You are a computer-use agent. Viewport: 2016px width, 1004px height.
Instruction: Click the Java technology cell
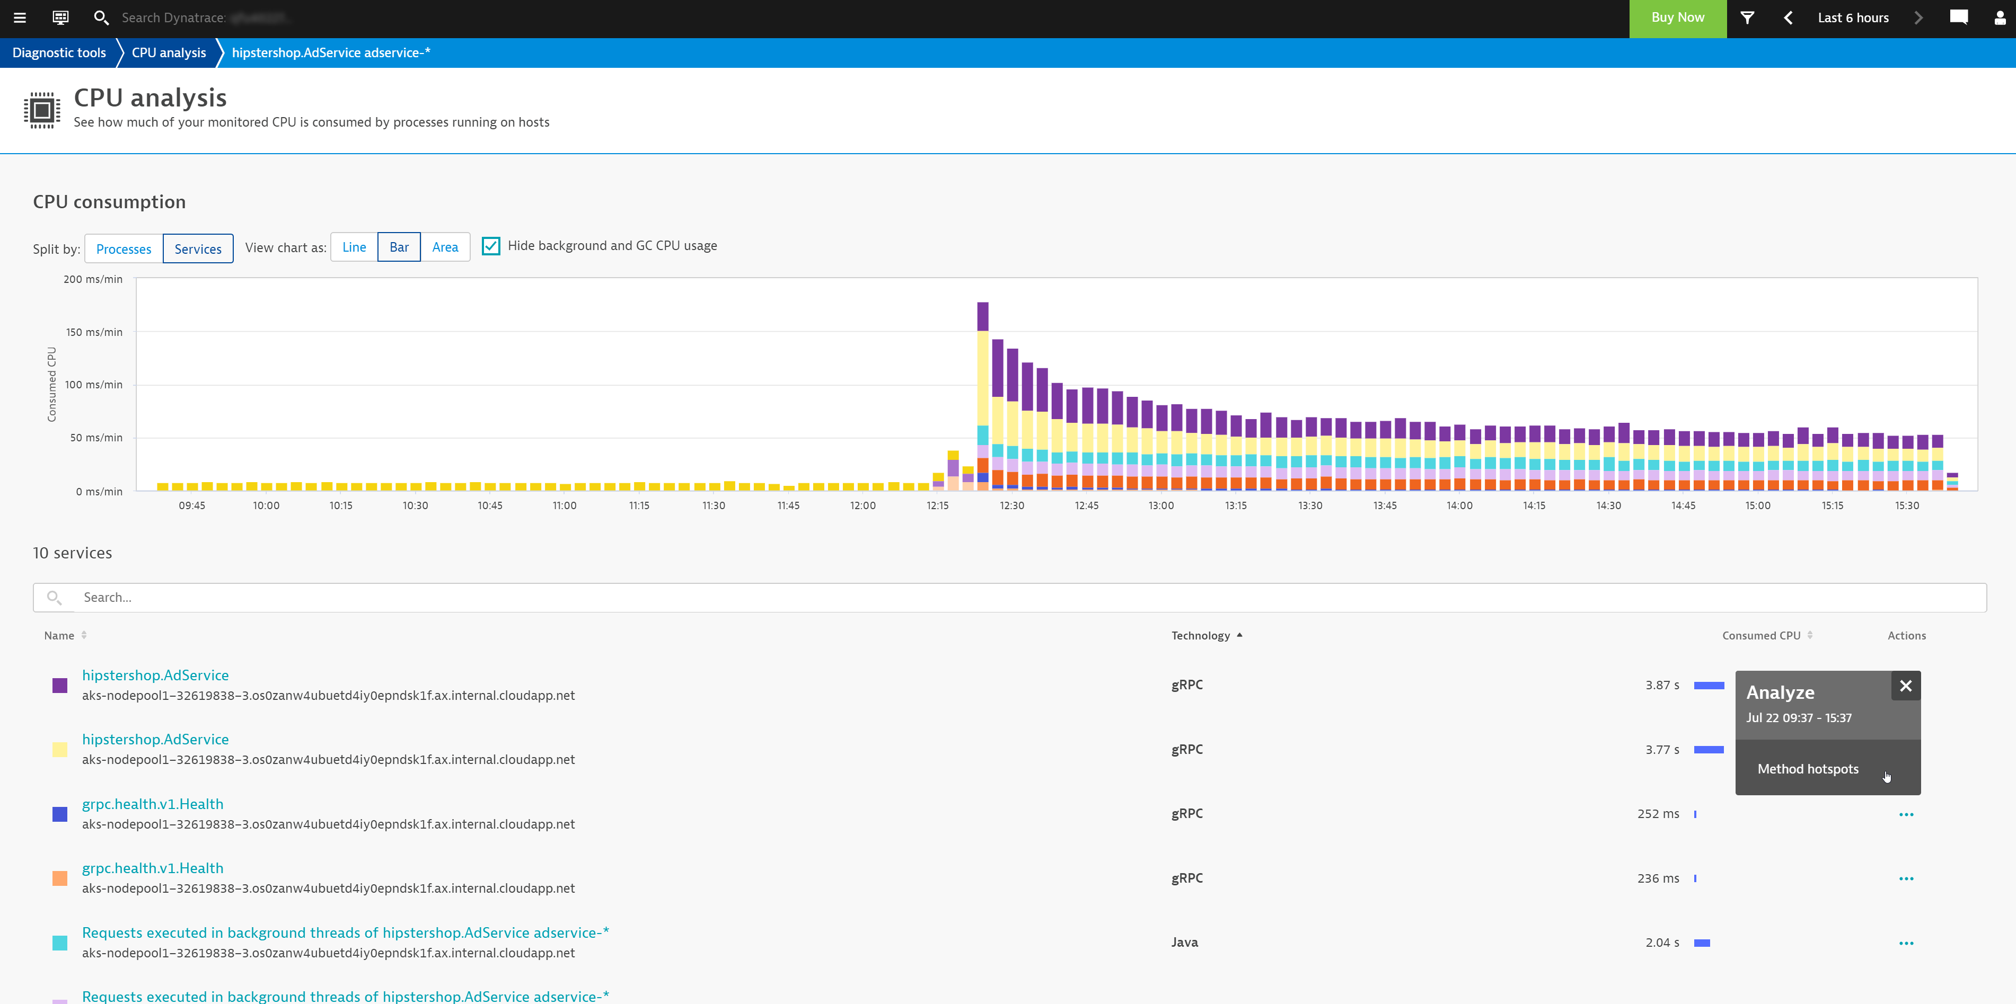1184,942
